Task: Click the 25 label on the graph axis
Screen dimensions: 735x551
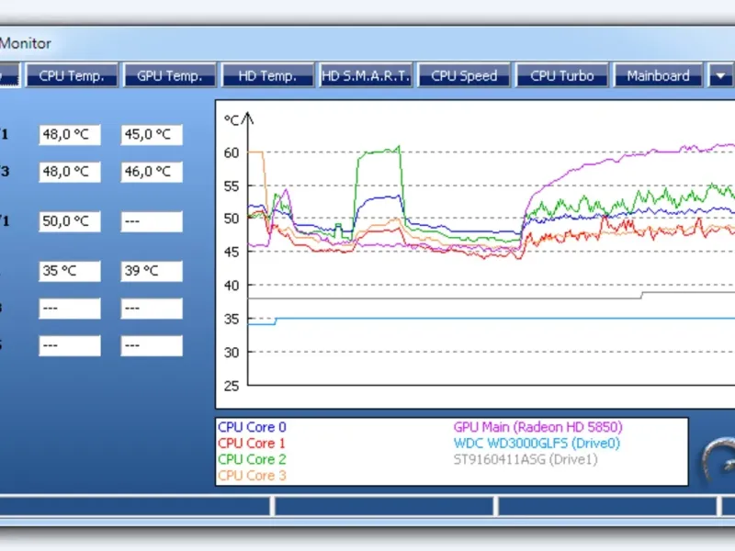Action: (232, 386)
